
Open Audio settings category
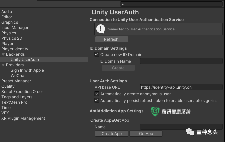click(7, 12)
